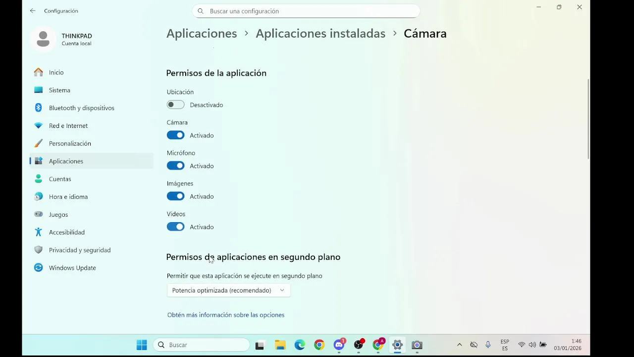The width and height of the screenshot is (634, 357).
Task: Go to Aplicaciones breadcrumb
Action: 202,34
